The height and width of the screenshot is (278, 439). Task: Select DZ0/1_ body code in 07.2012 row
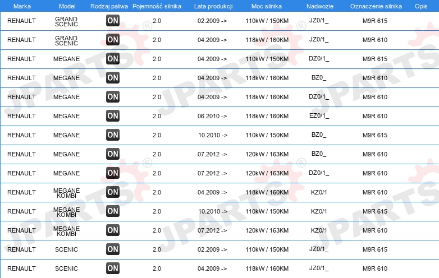click(319, 173)
